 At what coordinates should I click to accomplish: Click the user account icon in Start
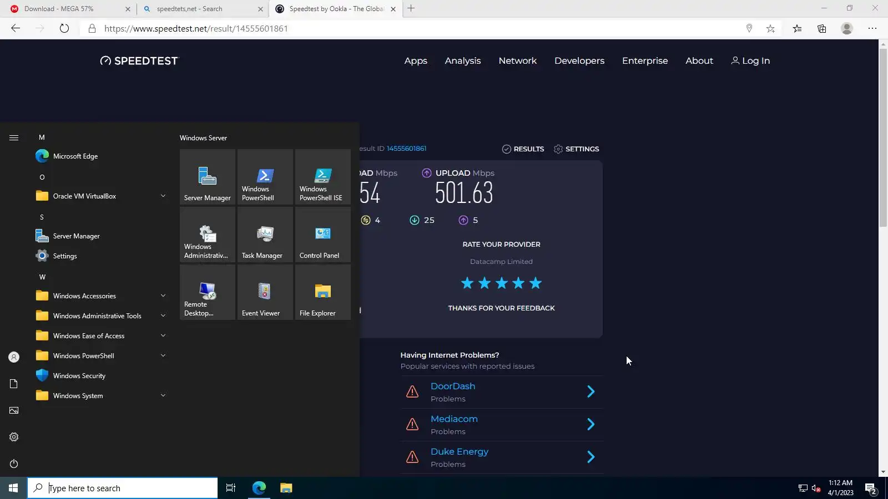point(14,357)
